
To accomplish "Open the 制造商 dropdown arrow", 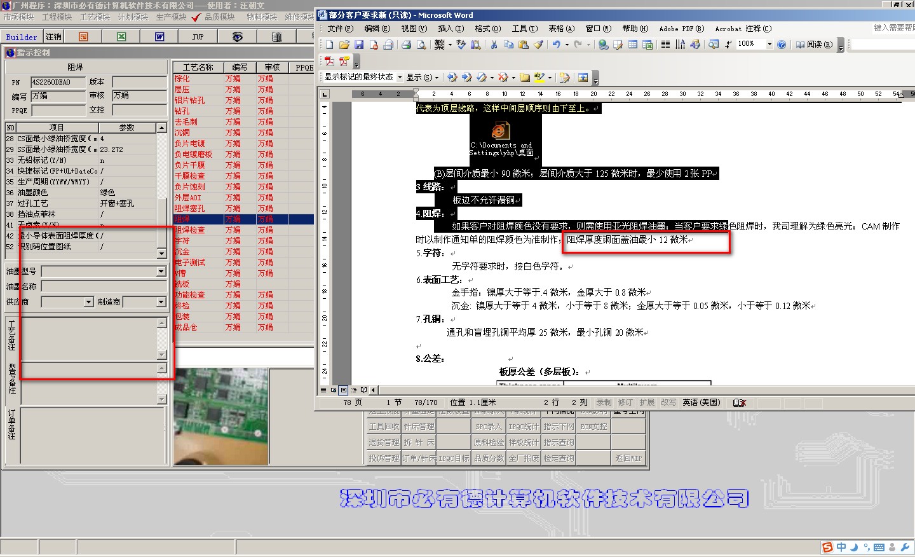I will pyautogui.click(x=161, y=302).
